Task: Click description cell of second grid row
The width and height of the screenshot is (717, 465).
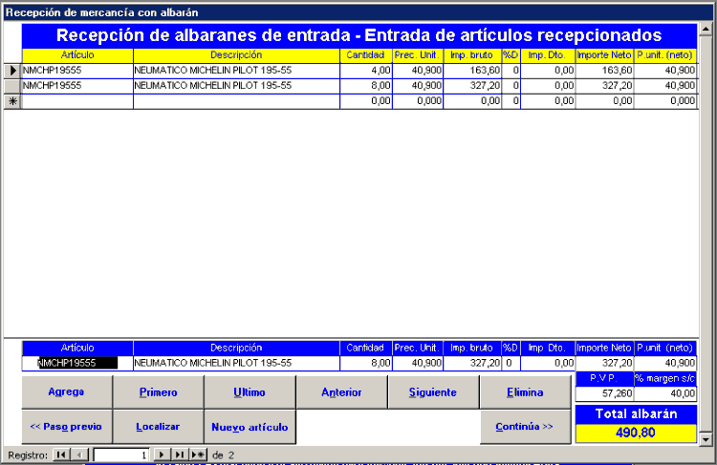Action: click(x=236, y=86)
